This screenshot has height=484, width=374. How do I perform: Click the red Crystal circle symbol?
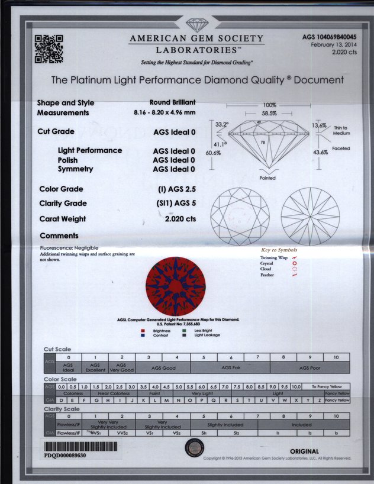pyautogui.click(x=296, y=263)
